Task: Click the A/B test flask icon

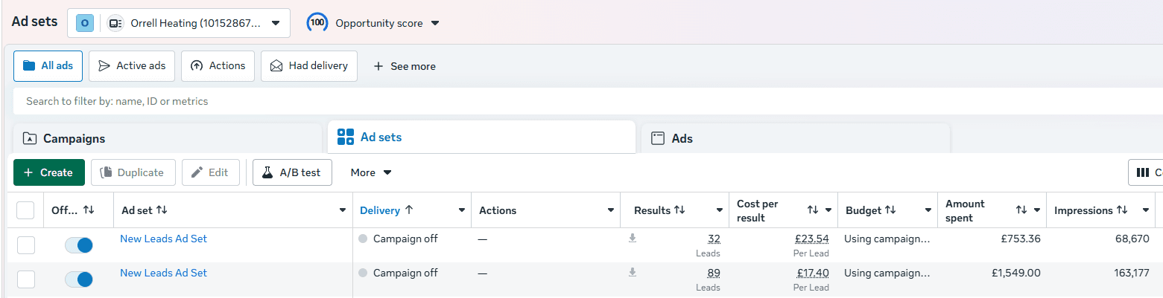Action: pyautogui.click(x=267, y=172)
